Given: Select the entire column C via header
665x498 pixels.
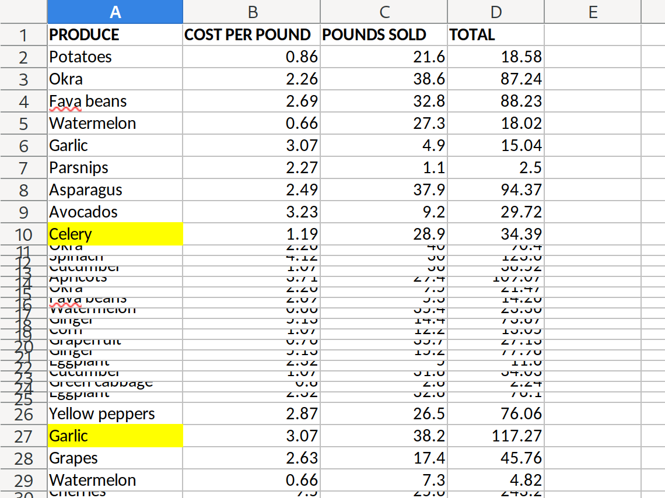Looking at the screenshot, I should (x=384, y=12).
